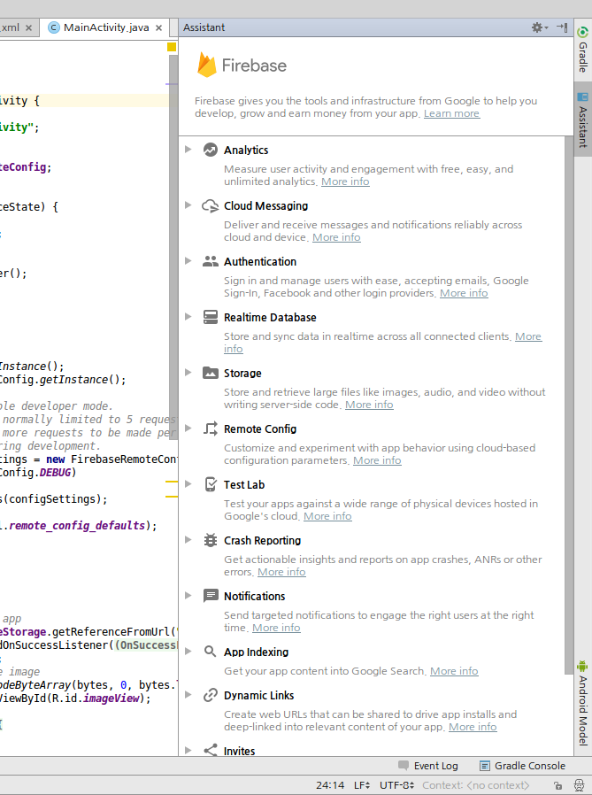
Task: Open the Android Model side tool window
Action: 583,703
